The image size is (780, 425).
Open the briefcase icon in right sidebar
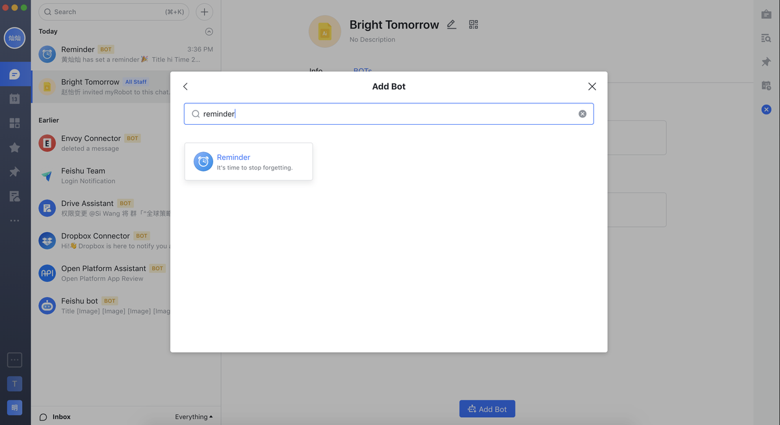(x=766, y=14)
